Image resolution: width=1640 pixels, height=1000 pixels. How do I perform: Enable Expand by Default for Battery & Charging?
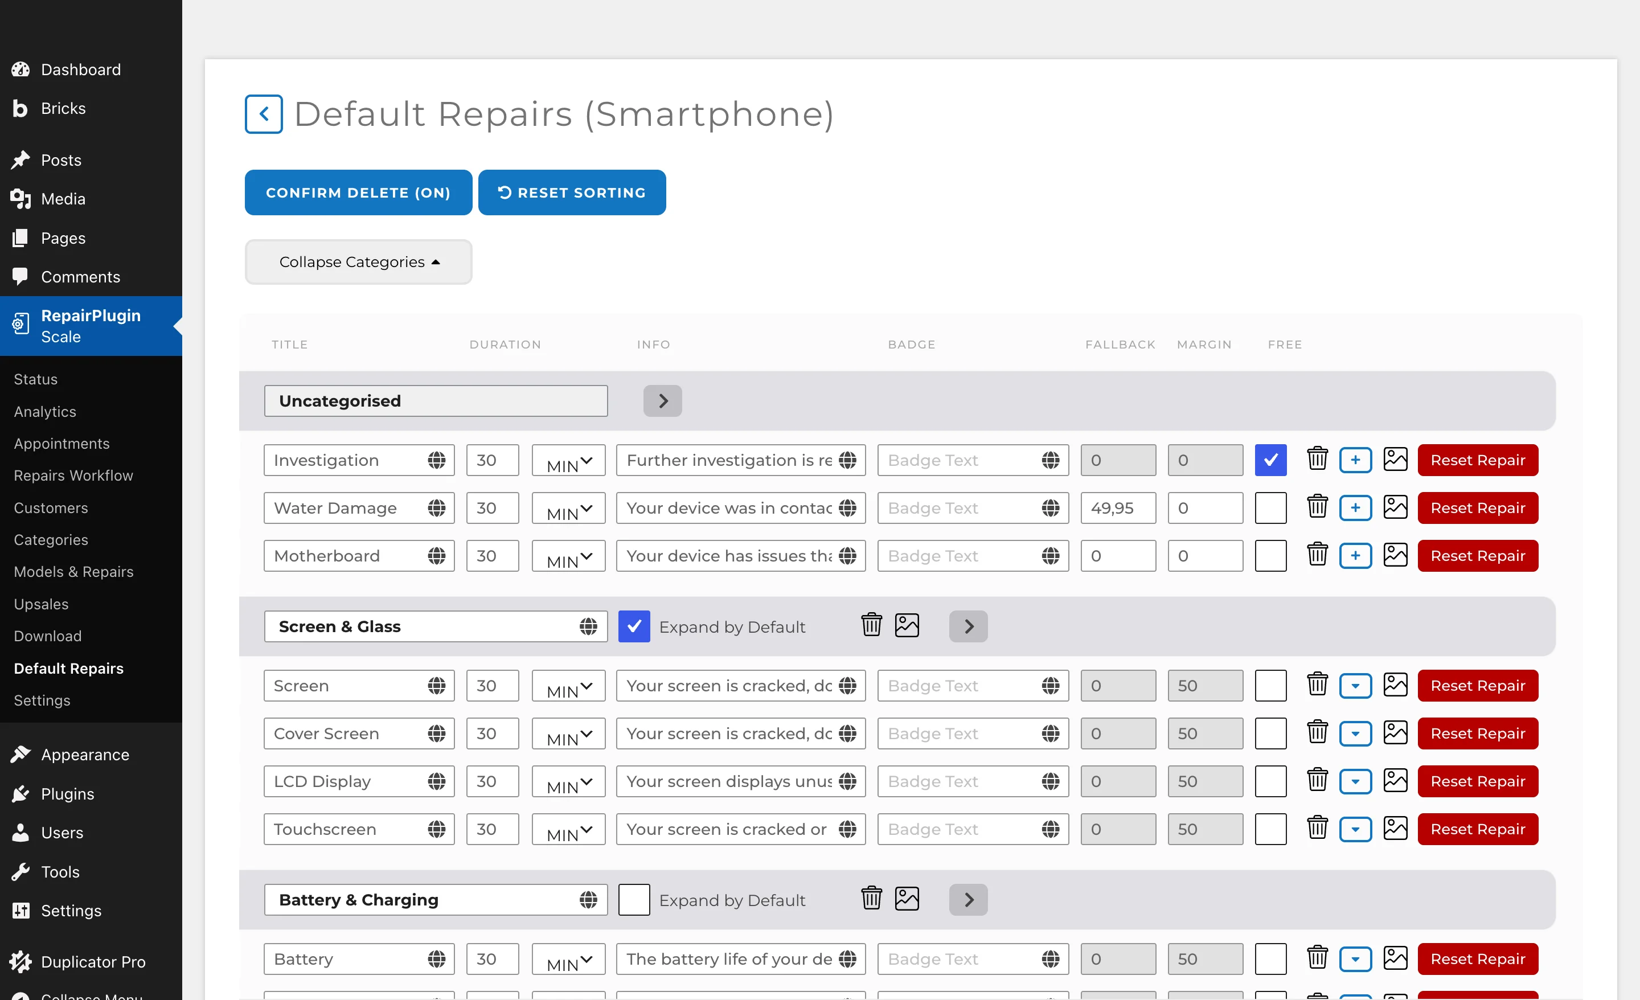tap(634, 899)
